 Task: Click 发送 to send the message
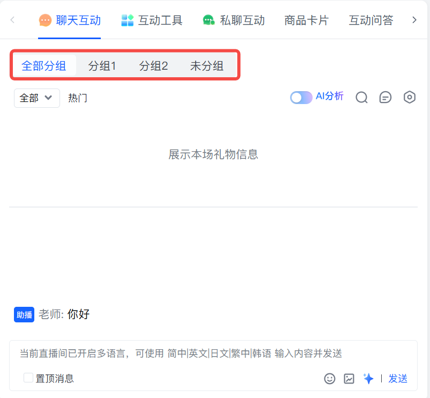coord(398,379)
